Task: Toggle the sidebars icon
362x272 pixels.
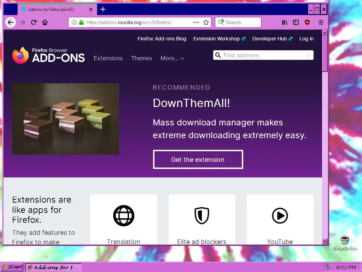Action: pos(296,22)
